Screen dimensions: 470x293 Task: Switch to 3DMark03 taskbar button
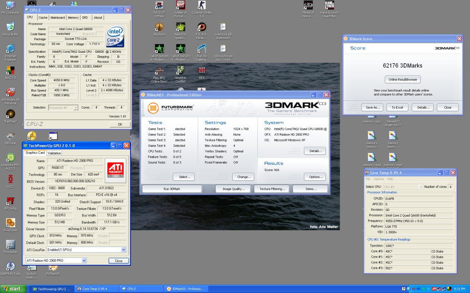pyautogui.click(x=185, y=289)
